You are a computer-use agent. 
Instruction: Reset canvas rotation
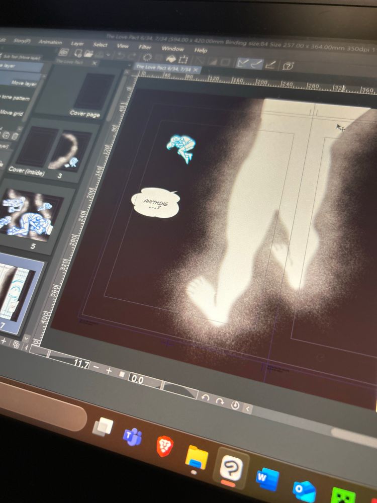click(235, 405)
